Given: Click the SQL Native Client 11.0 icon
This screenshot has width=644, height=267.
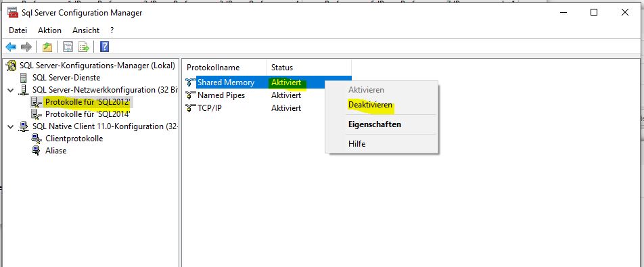Looking at the screenshot, I should pos(24,126).
